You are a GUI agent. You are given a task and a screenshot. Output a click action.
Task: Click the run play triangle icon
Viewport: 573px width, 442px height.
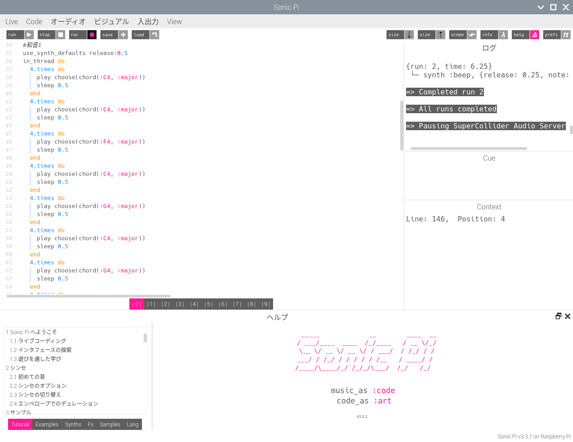pos(29,34)
